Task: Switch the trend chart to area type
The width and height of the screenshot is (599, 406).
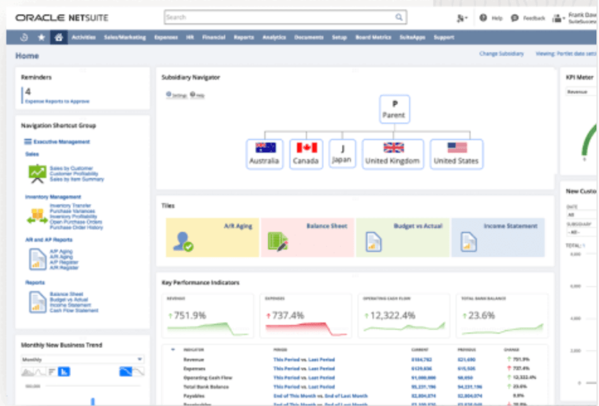Action: tap(28, 371)
